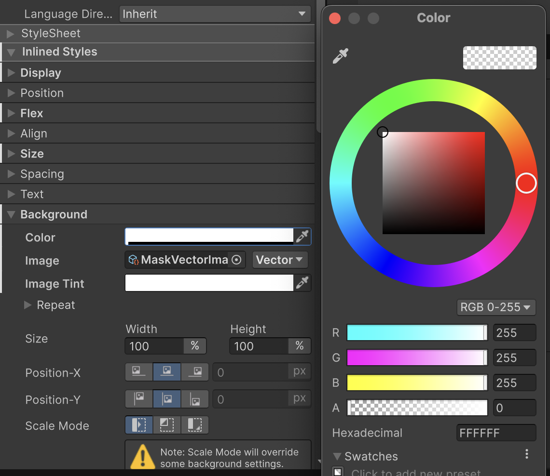Open Language Direction Inherit dropdown
Image resolution: width=550 pixels, height=476 pixels.
tap(215, 14)
